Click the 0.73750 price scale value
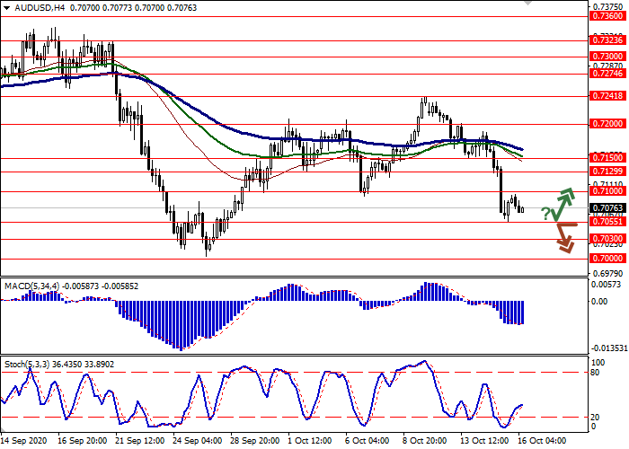The image size is (629, 449). 607,7
